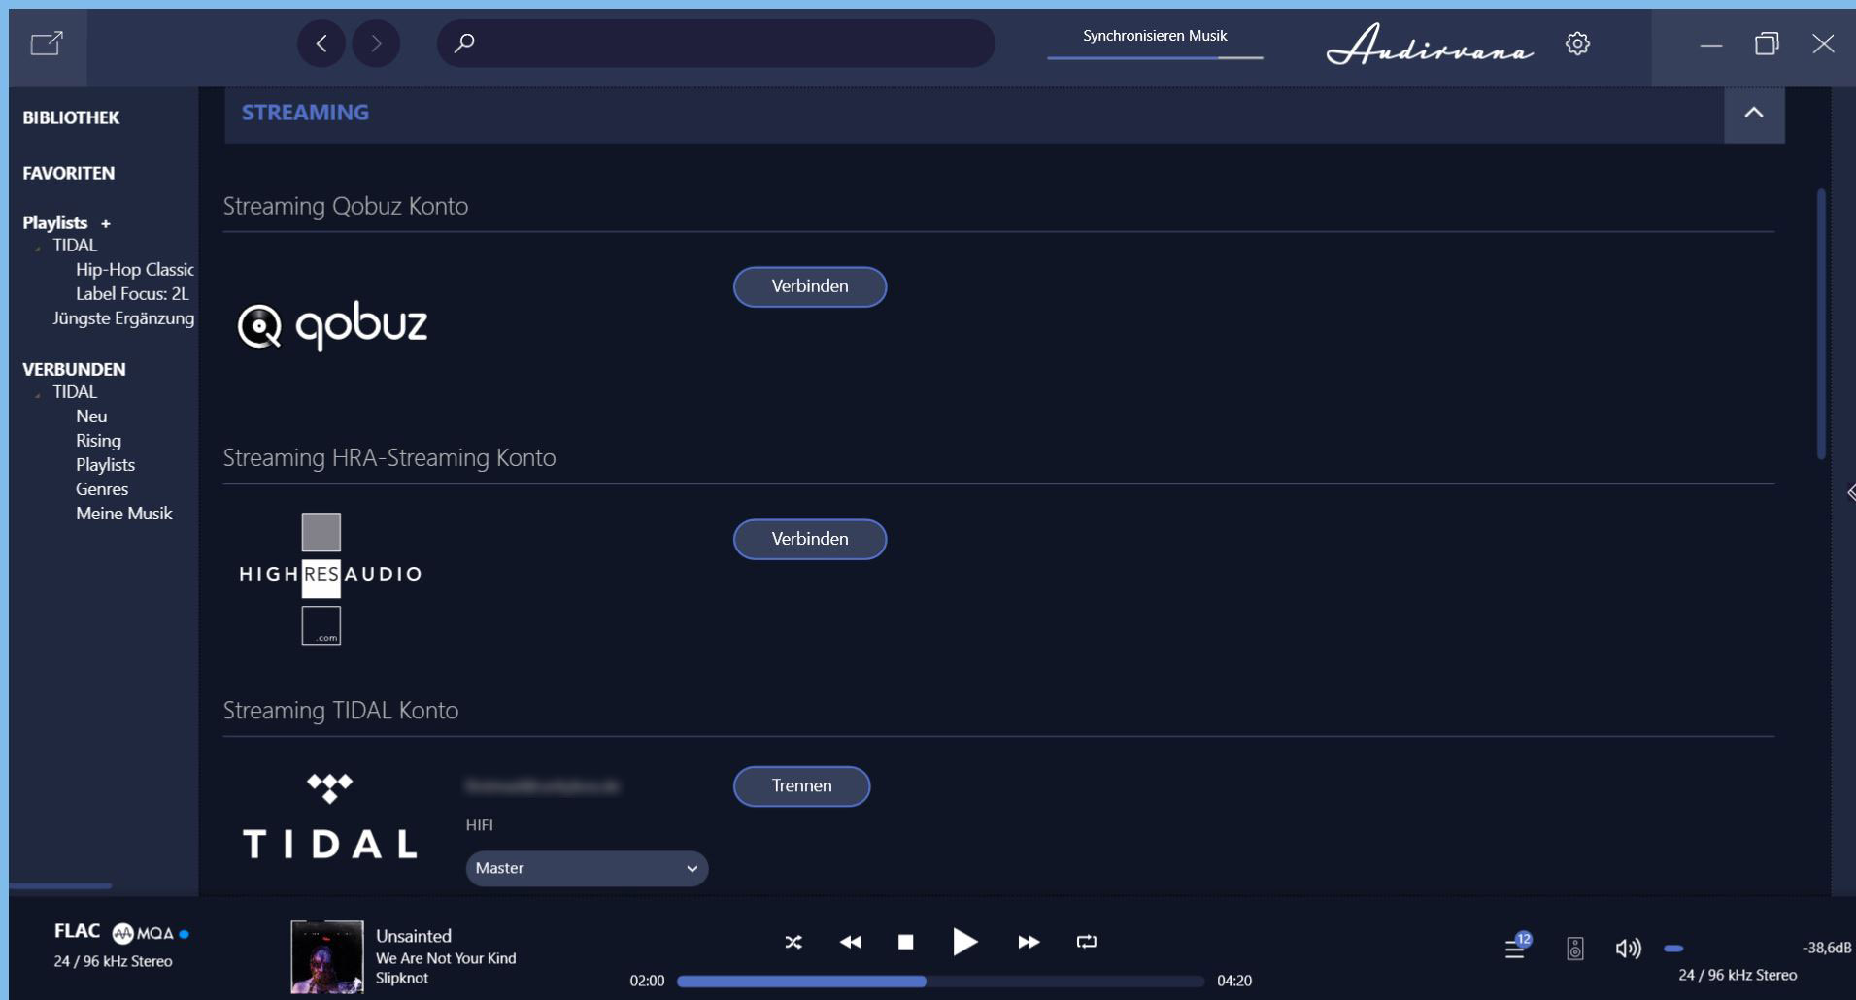Open TIDAL Neu category
Screen dimensions: 1856x1000
[x=91, y=416]
